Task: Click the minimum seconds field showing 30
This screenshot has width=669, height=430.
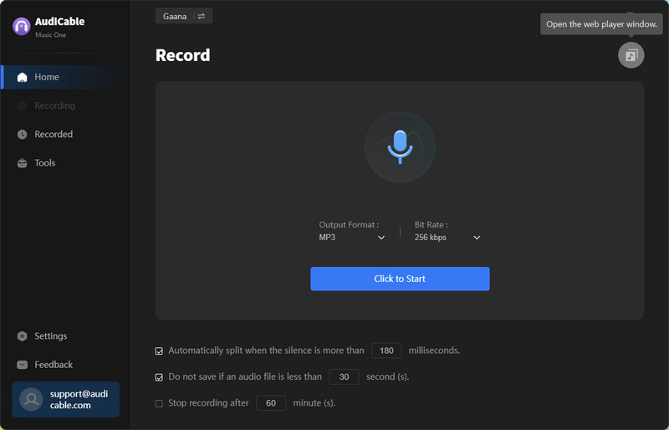Action: (x=344, y=376)
